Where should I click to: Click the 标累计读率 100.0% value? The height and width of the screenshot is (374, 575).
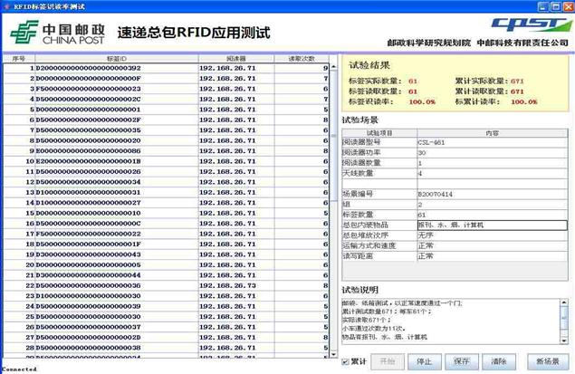pos(524,102)
